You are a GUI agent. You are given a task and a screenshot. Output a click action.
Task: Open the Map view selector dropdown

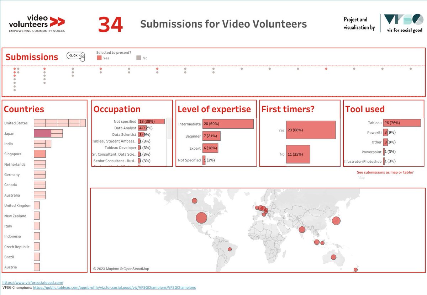[x=361, y=177]
